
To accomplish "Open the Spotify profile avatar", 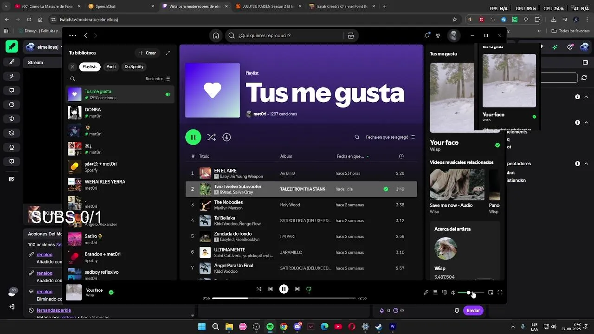I will point(453,36).
